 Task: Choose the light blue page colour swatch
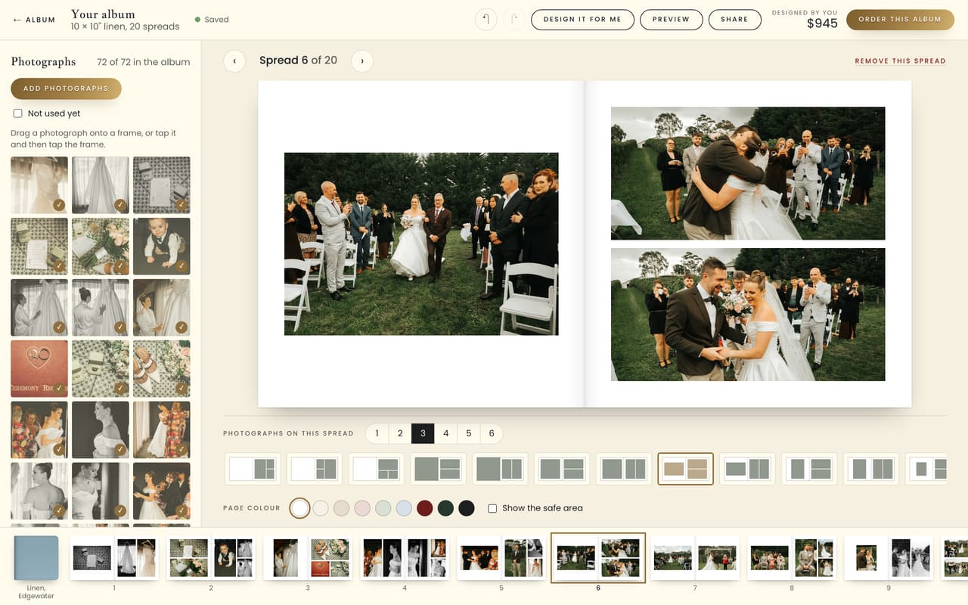pyautogui.click(x=404, y=508)
